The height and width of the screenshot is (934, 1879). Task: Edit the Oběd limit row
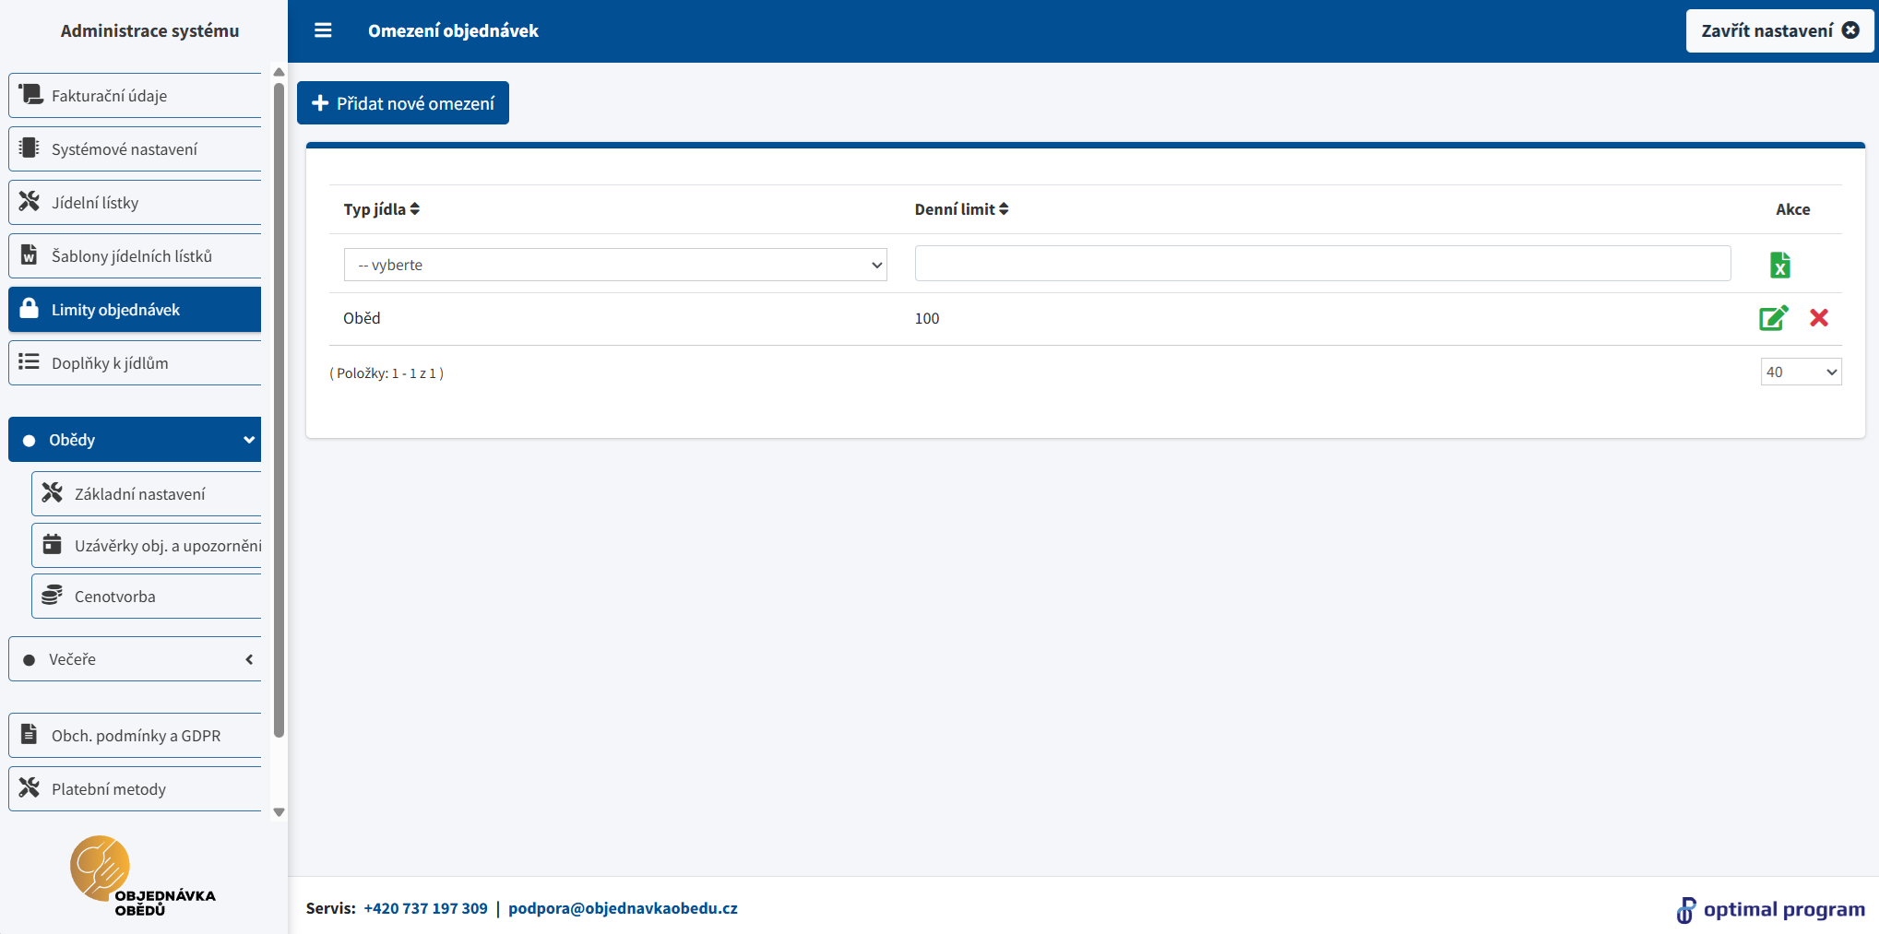pos(1772,318)
